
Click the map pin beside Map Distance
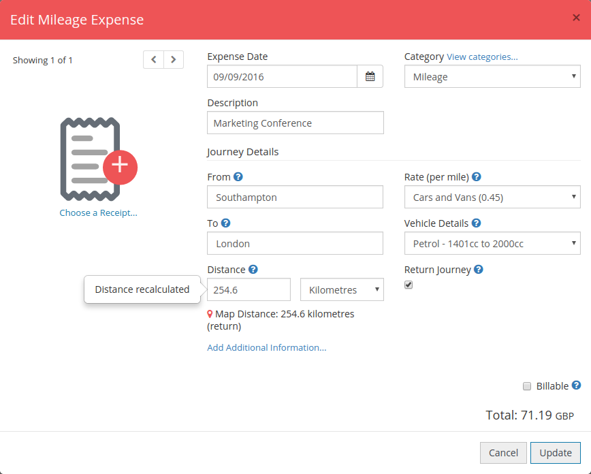[x=210, y=314]
